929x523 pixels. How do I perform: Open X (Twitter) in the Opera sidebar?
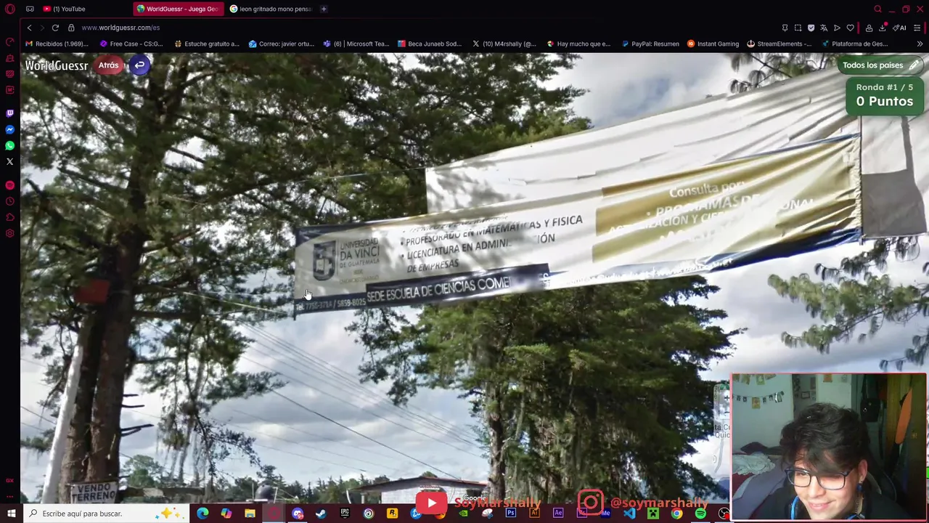[x=9, y=161]
